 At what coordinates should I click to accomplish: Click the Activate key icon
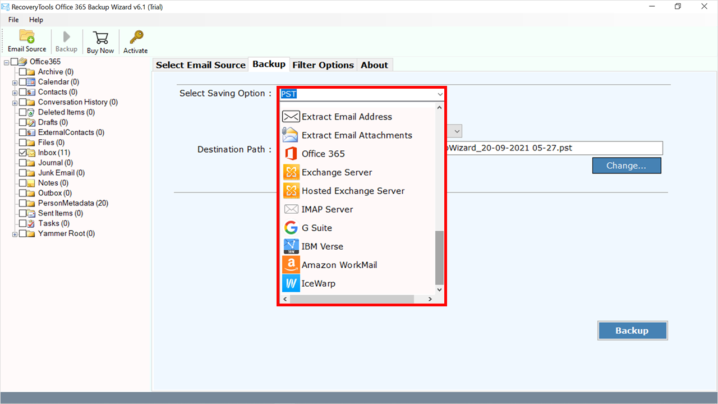point(136,37)
